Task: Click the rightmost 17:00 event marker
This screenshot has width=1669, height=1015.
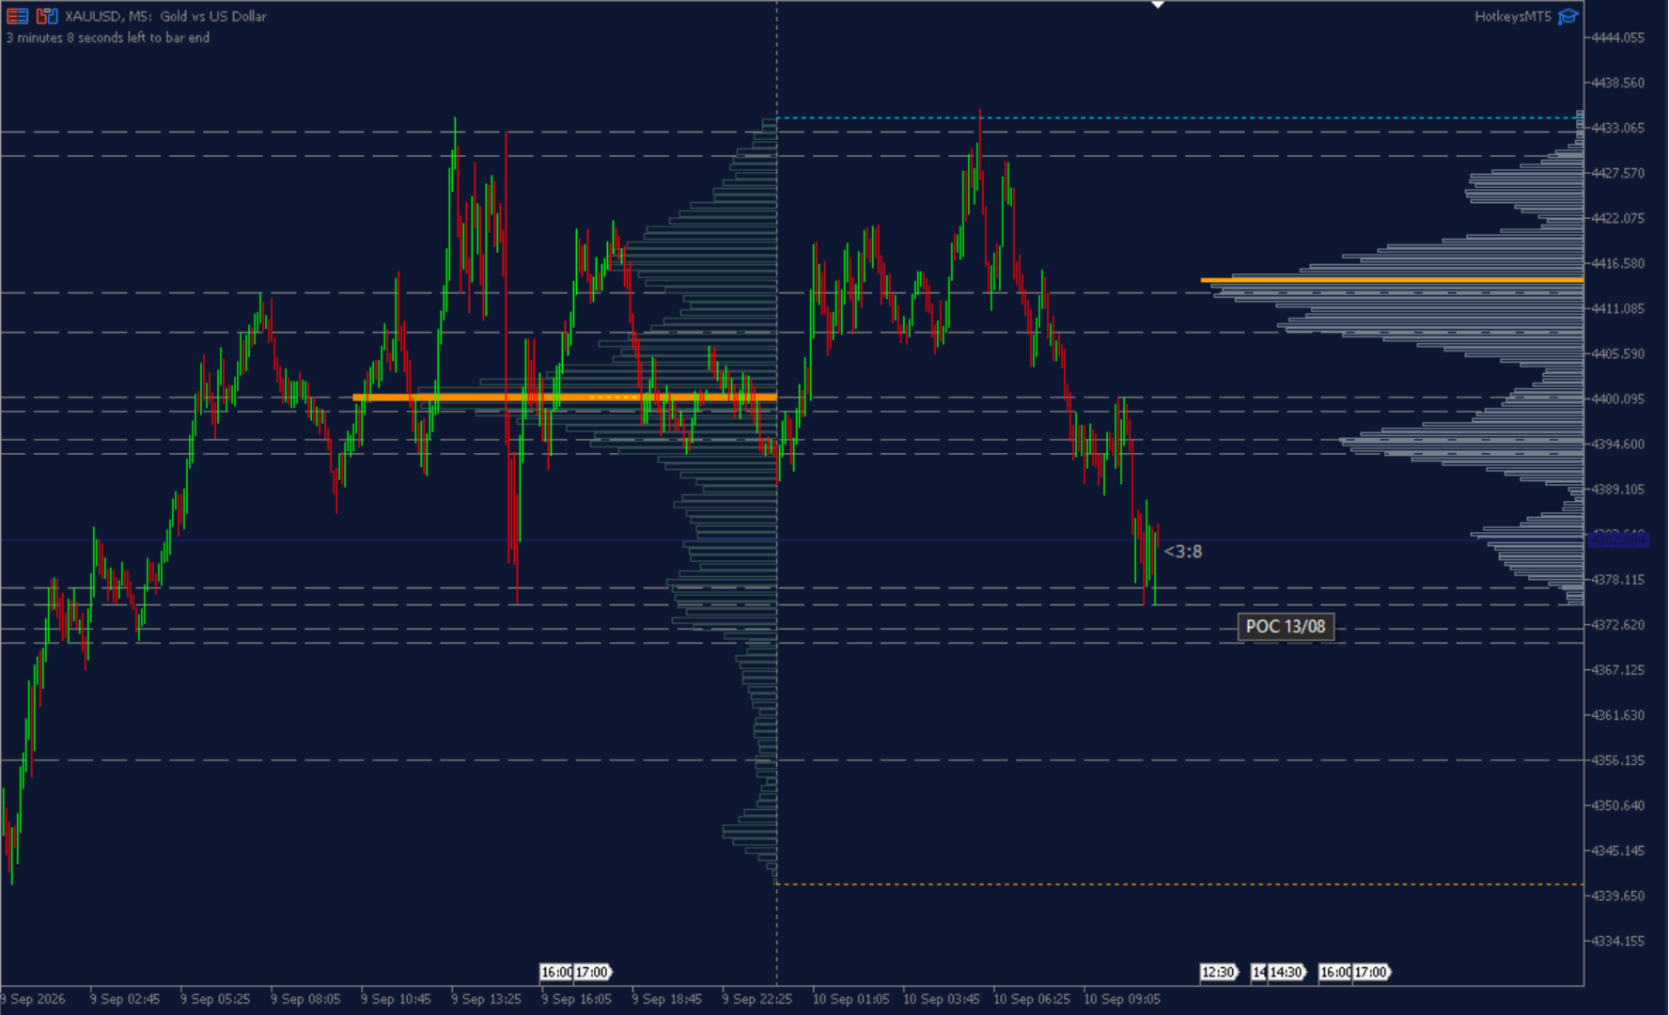Action: (x=1371, y=972)
